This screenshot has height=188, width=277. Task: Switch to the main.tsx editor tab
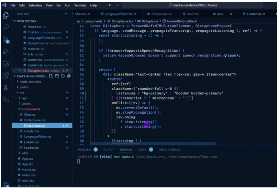click(193, 14)
